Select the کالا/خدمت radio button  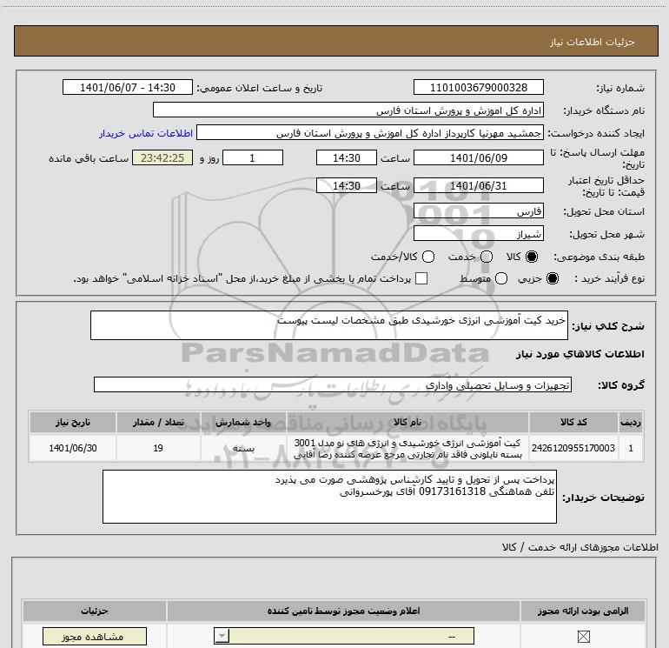point(428,257)
